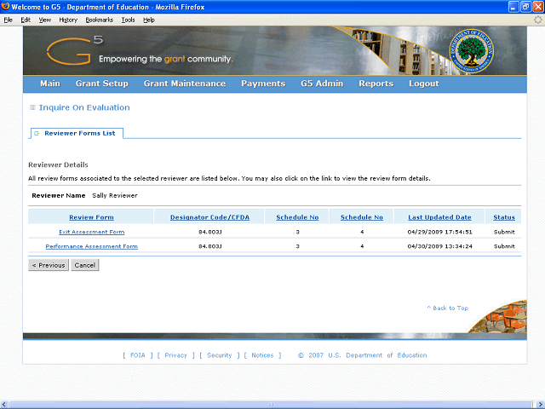This screenshot has height=409, width=545.
Task: Click the G5 logo in banner
Action: pos(74,51)
